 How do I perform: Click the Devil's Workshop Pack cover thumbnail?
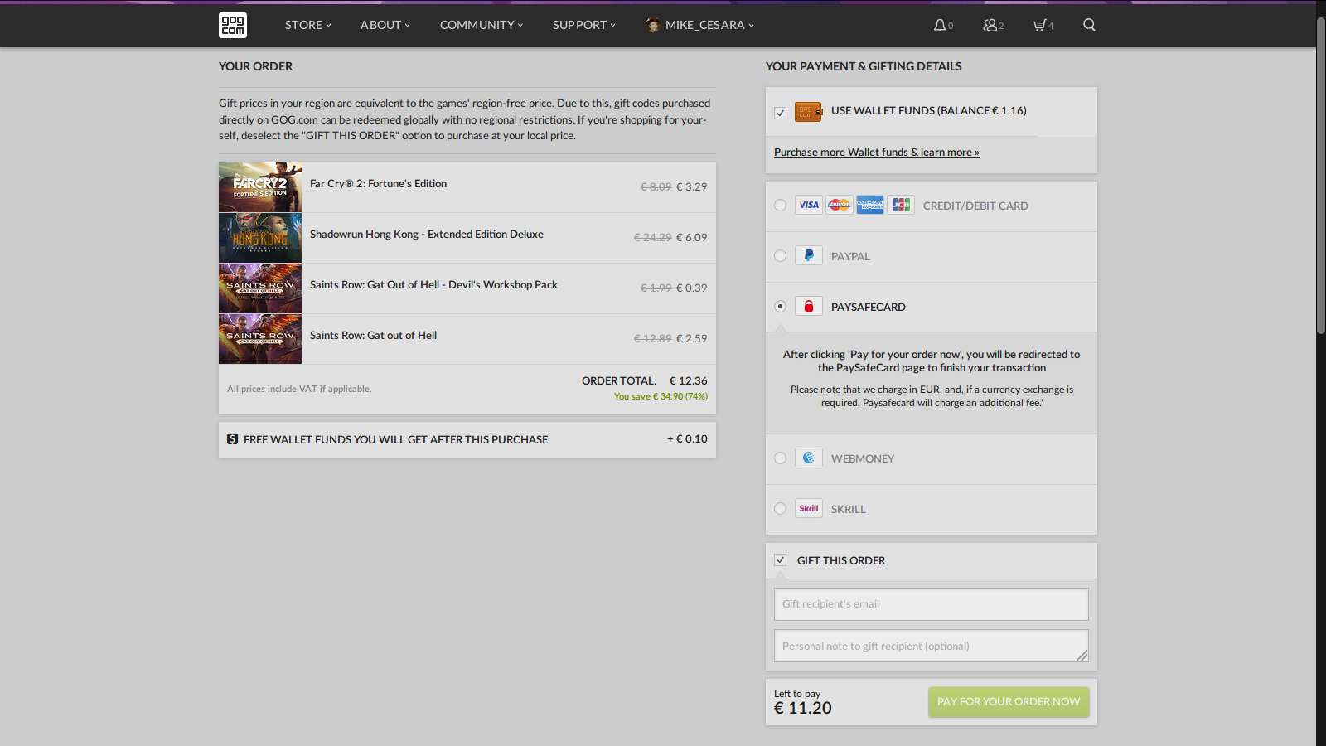point(260,288)
